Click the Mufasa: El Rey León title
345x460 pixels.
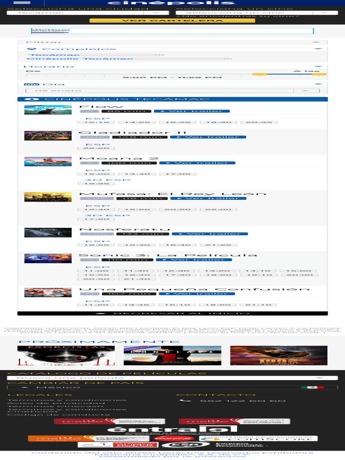pos(173,194)
